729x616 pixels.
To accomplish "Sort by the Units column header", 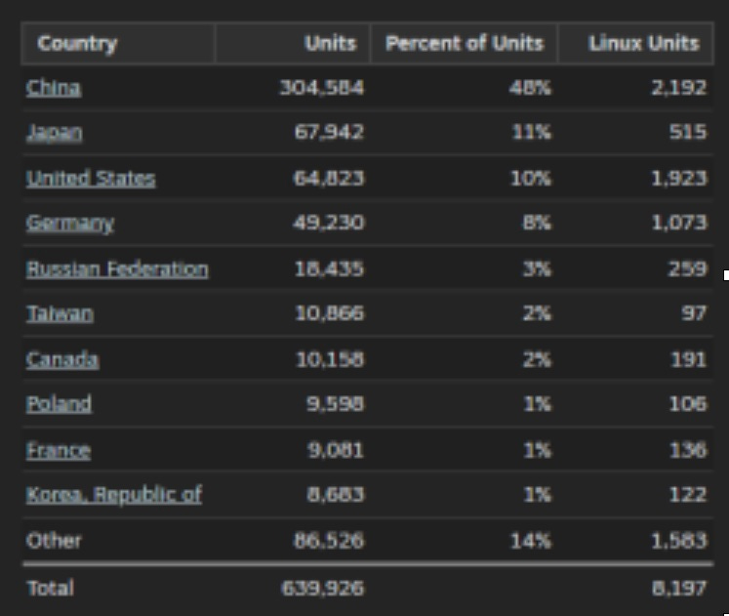I will point(331,44).
